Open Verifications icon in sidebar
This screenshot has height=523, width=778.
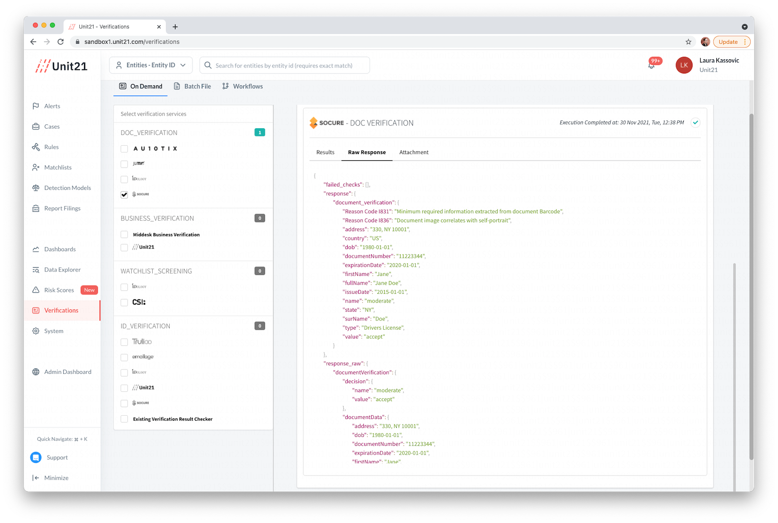point(35,310)
